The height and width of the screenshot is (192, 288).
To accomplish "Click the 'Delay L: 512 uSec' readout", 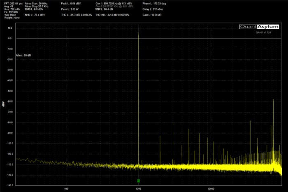I will tap(153, 9).
